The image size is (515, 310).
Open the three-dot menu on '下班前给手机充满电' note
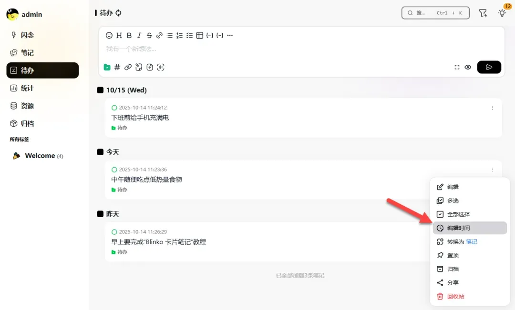click(493, 108)
